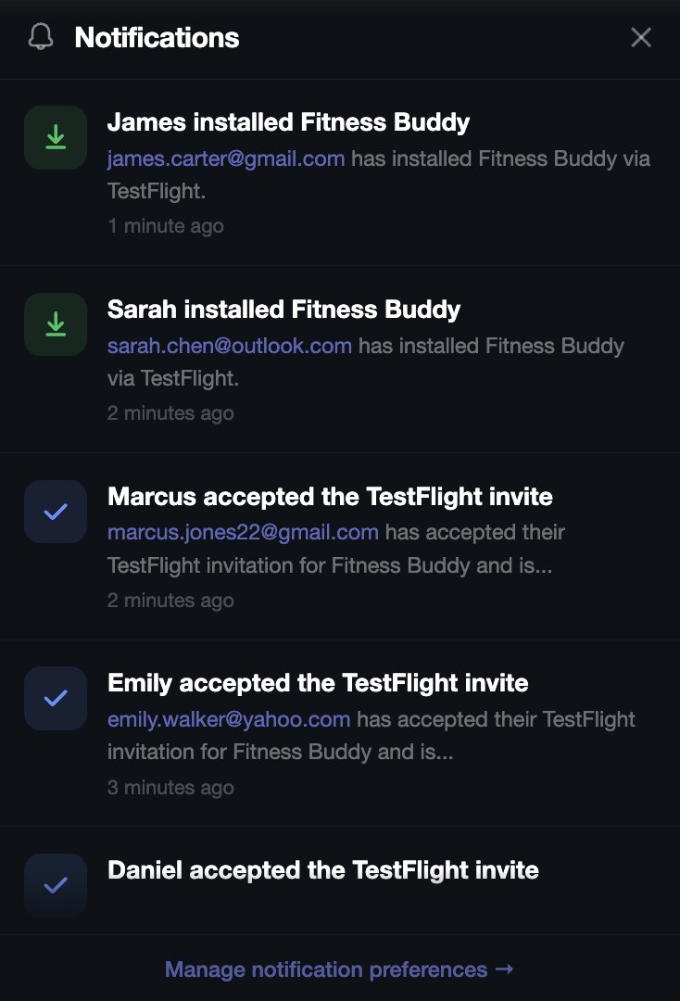Click Emily's blue checkmark icon
680x1001 pixels.
tap(56, 698)
